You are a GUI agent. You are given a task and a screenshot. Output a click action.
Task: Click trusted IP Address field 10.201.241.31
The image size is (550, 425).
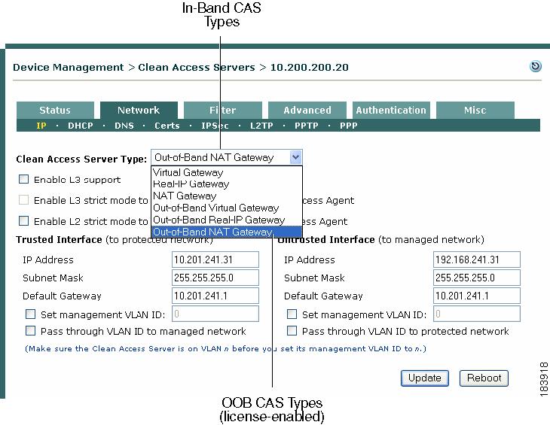215,260
